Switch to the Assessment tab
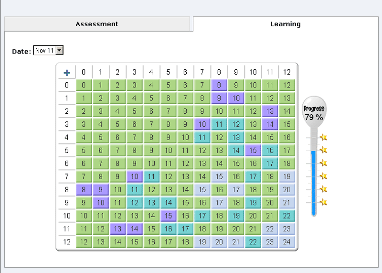The image size is (382, 273). click(x=97, y=24)
